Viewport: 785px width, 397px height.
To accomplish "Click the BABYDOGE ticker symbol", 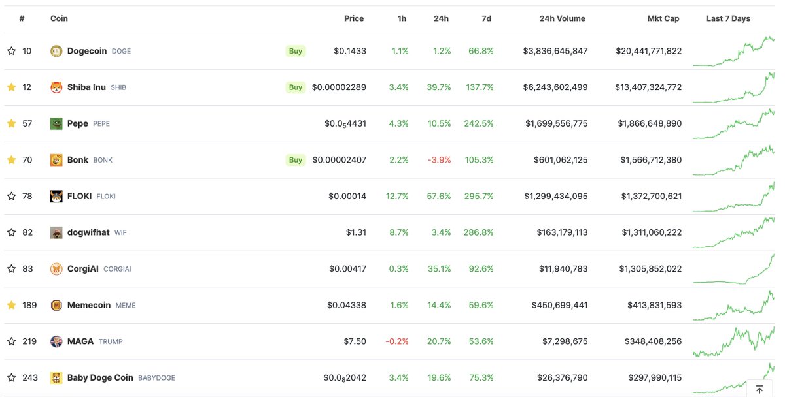I will [156, 378].
